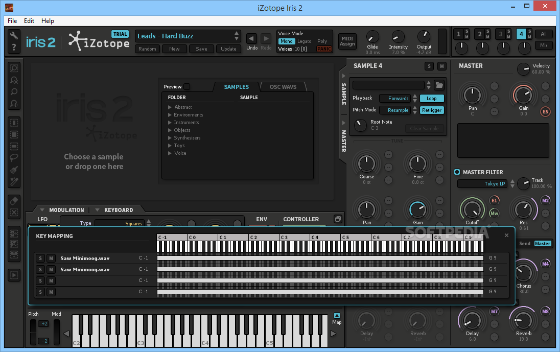Screen dimensions: 560x352
Task: Toggle the Retrigger button
Action: 431,110
